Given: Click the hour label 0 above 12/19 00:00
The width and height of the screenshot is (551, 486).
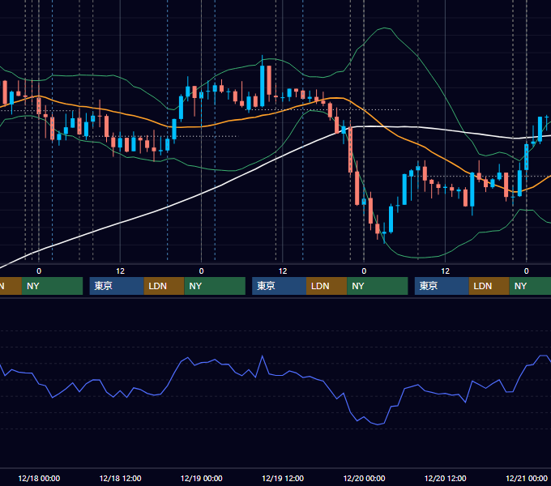Looking at the screenshot, I should 201,271.
